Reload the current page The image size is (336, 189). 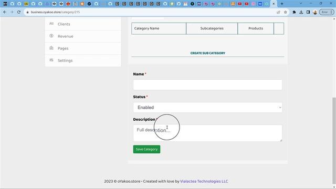[19, 12]
